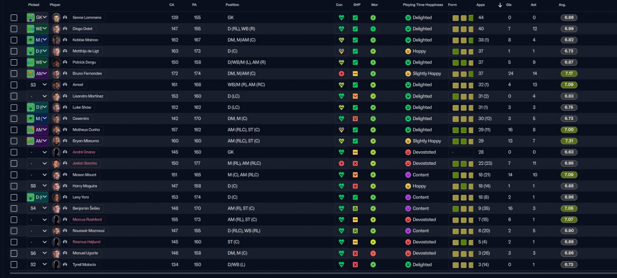Click match sharpness icon for Diogo Dalot
Viewport: 617px width, 278px height.
pos(355,29)
